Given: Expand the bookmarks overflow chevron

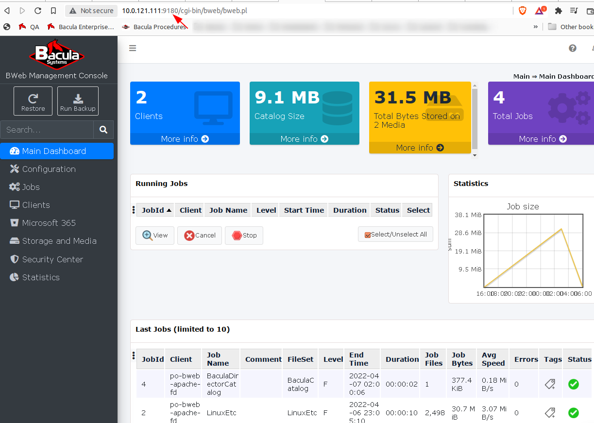Looking at the screenshot, I should [536, 27].
